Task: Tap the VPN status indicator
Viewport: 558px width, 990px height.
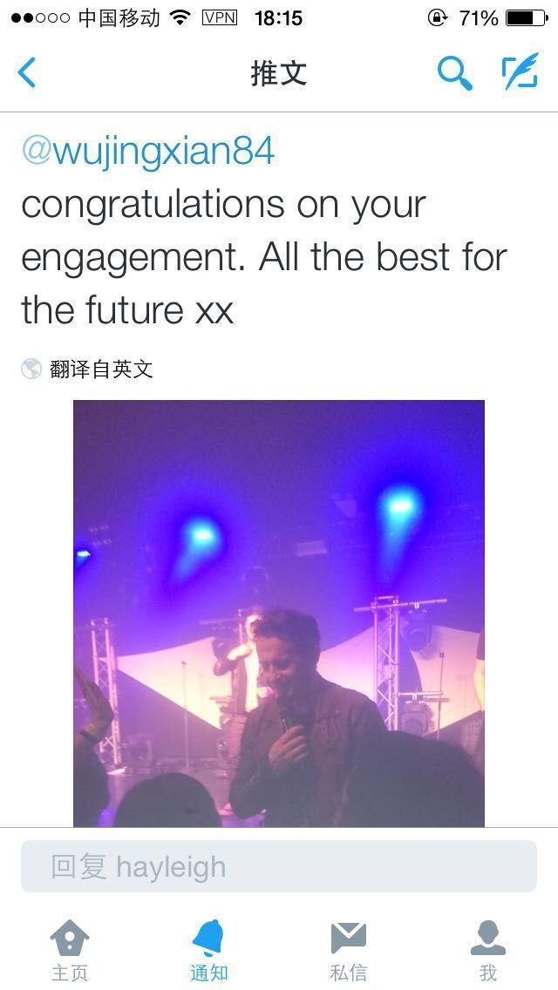Action: 220,17
